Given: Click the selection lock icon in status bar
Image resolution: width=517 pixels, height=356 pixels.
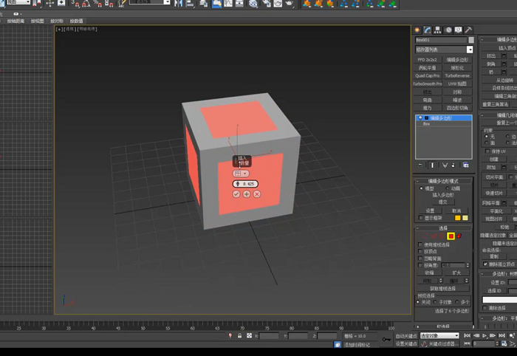Looking at the screenshot, I should click(x=240, y=335).
